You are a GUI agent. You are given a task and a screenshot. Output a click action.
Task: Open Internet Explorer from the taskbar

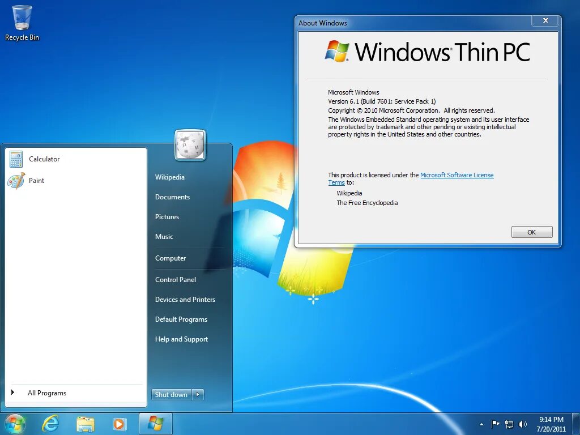50,424
